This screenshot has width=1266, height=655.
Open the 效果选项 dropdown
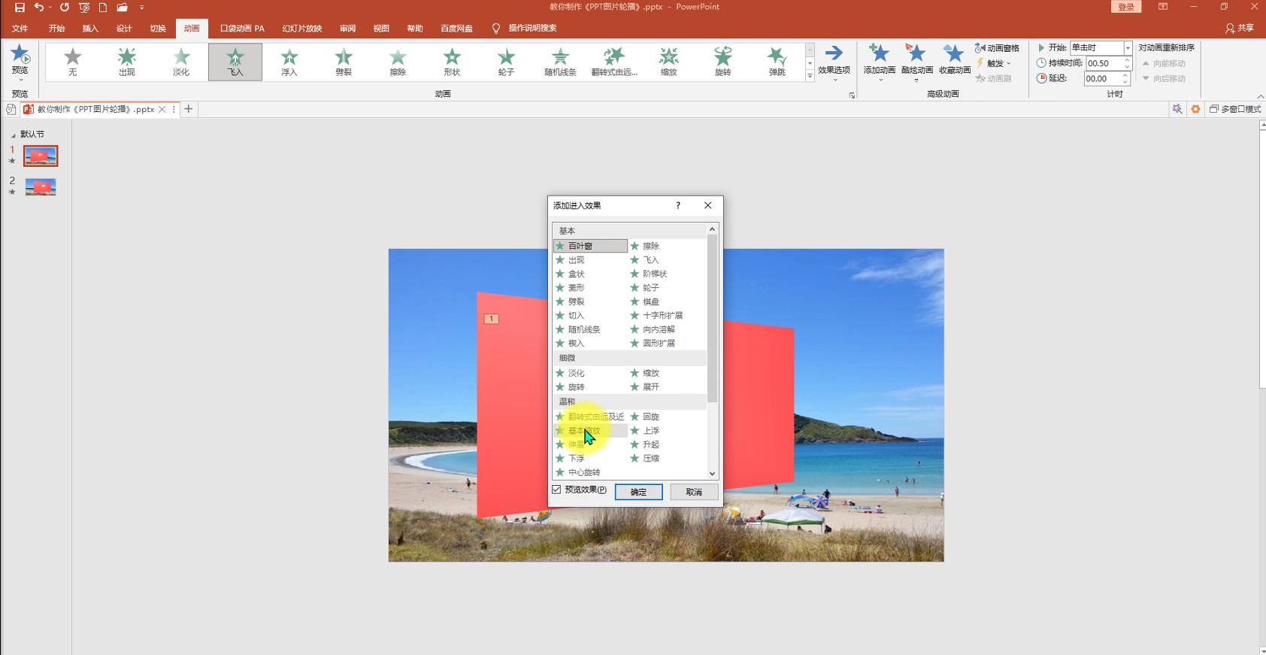pos(834,62)
